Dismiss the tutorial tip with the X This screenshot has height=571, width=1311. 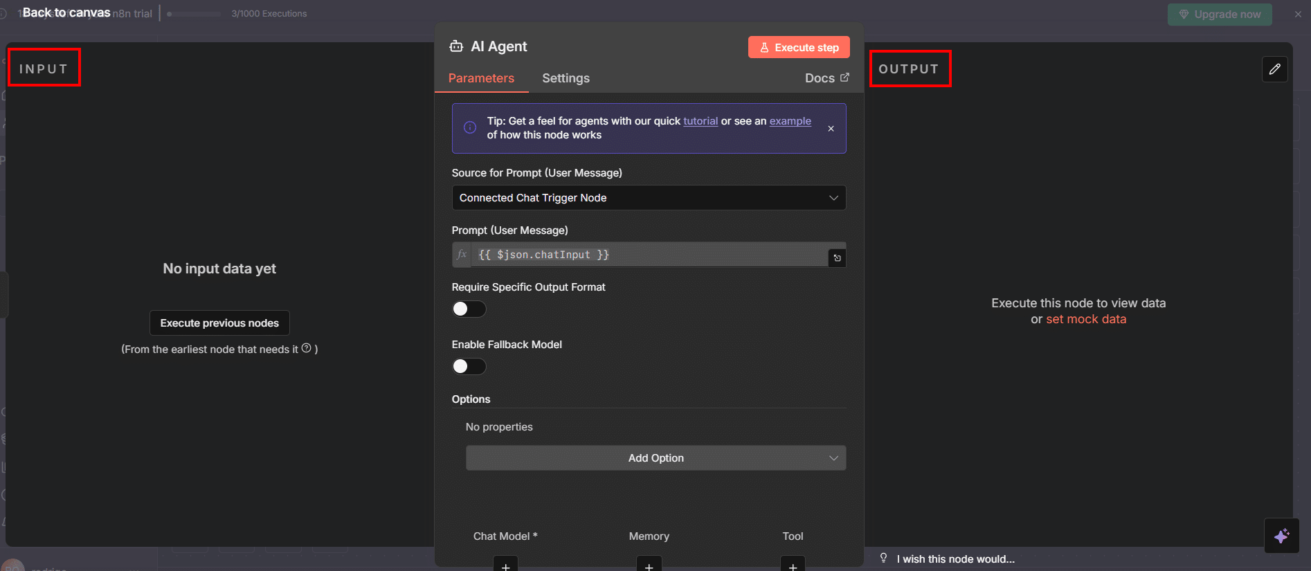tap(831, 129)
